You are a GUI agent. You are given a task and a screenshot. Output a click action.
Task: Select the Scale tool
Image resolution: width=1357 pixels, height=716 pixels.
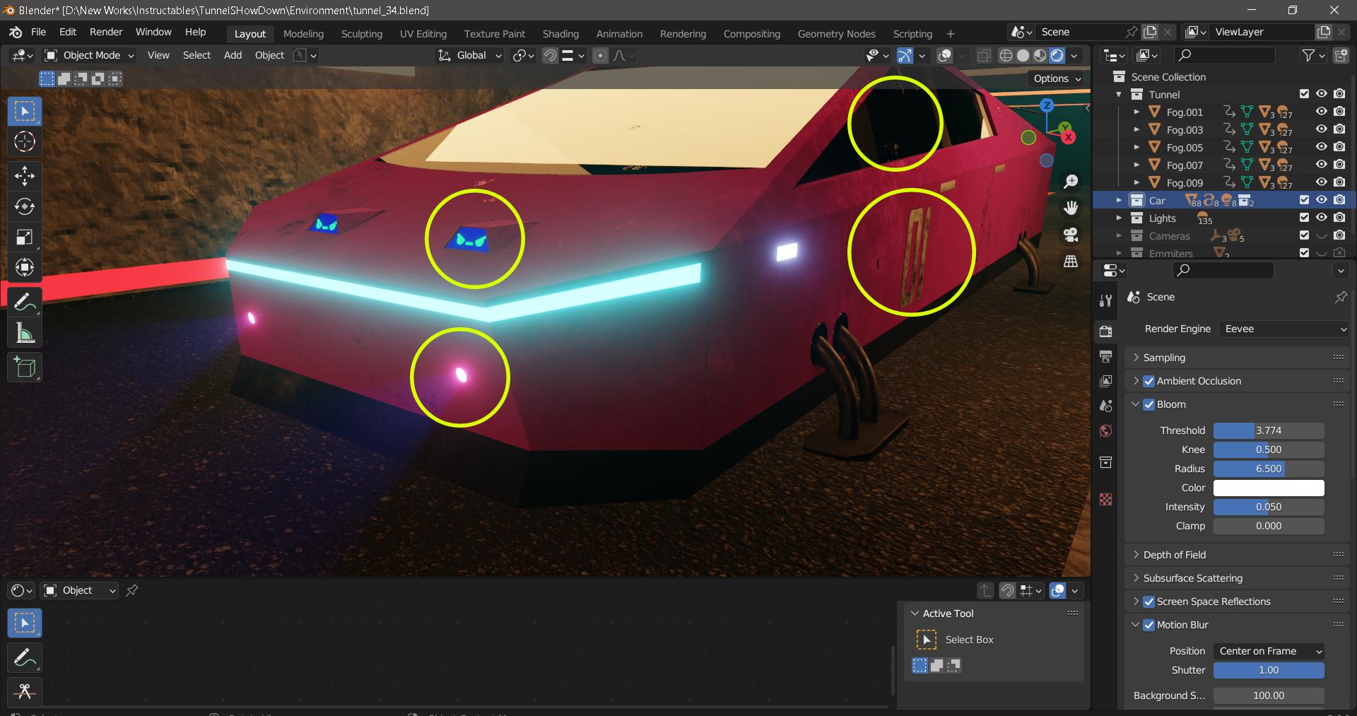[25, 237]
